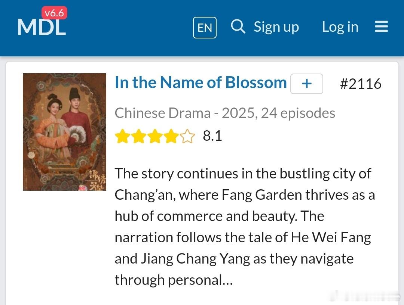Viewport: 404px width, 305px height.
Task: Select Log in in header
Action: [x=340, y=27]
